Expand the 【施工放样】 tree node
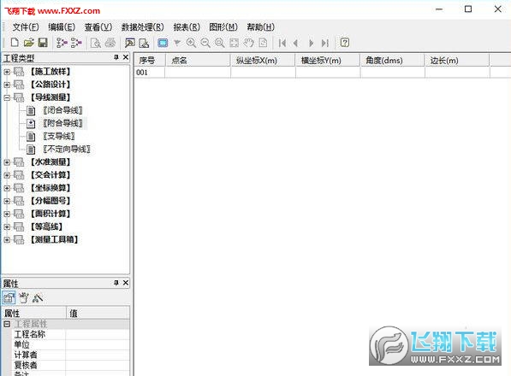The image size is (511, 376). point(7,72)
